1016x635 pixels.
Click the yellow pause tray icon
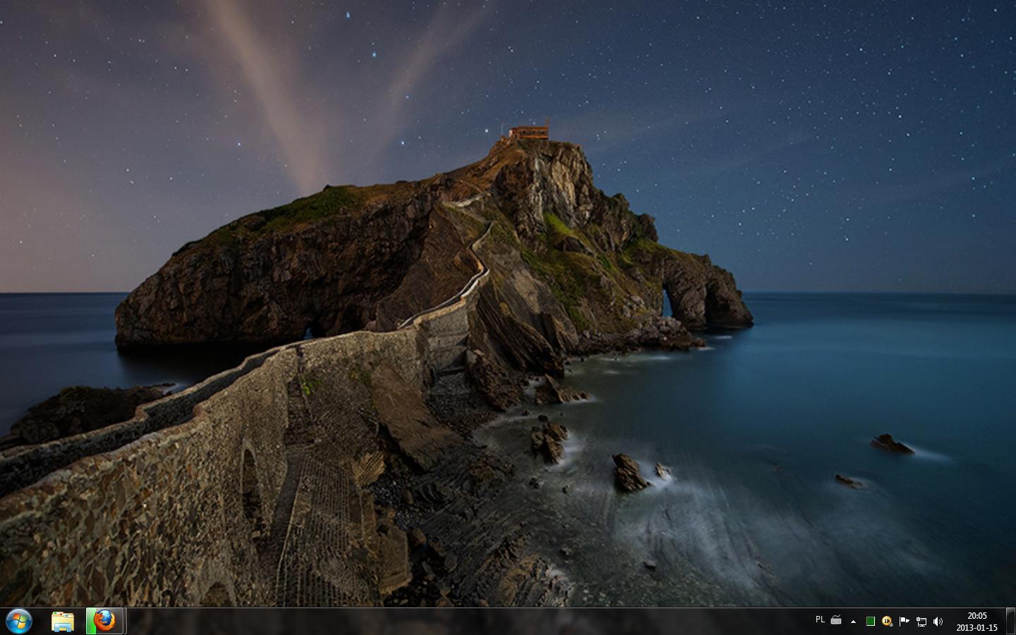tap(887, 622)
